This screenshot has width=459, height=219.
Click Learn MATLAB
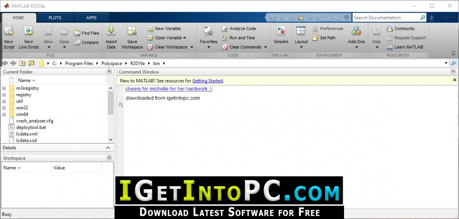tap(405, 47)
